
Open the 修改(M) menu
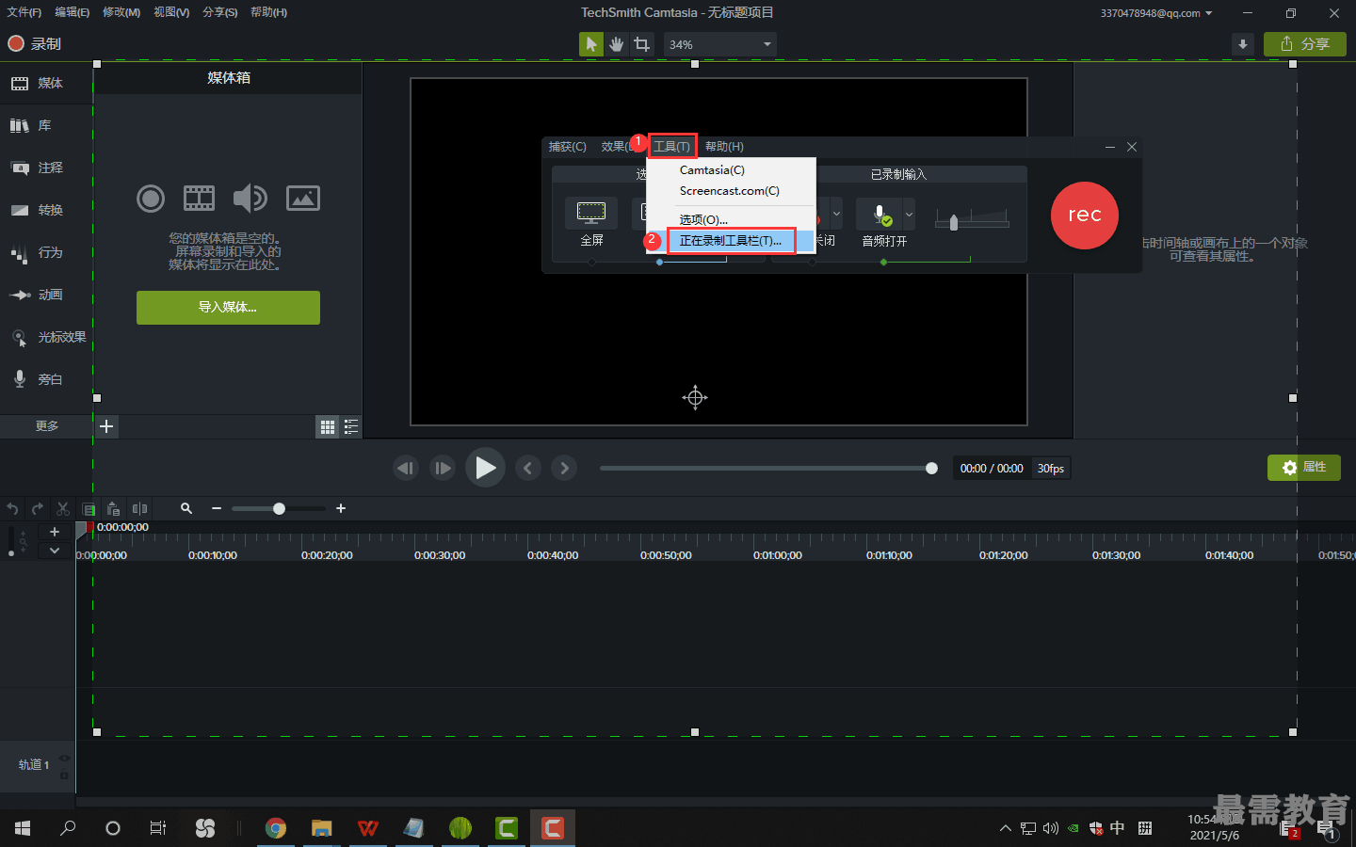coord(121,12)
